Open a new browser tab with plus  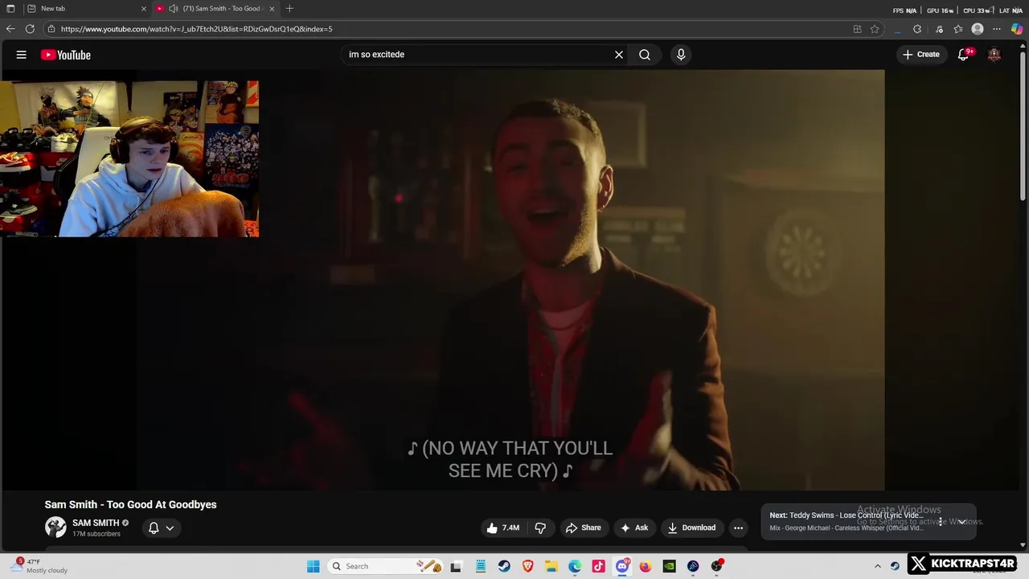coord(289,9)
